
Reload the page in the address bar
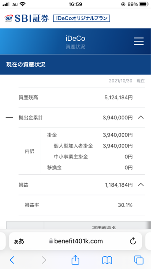[133, 241]
